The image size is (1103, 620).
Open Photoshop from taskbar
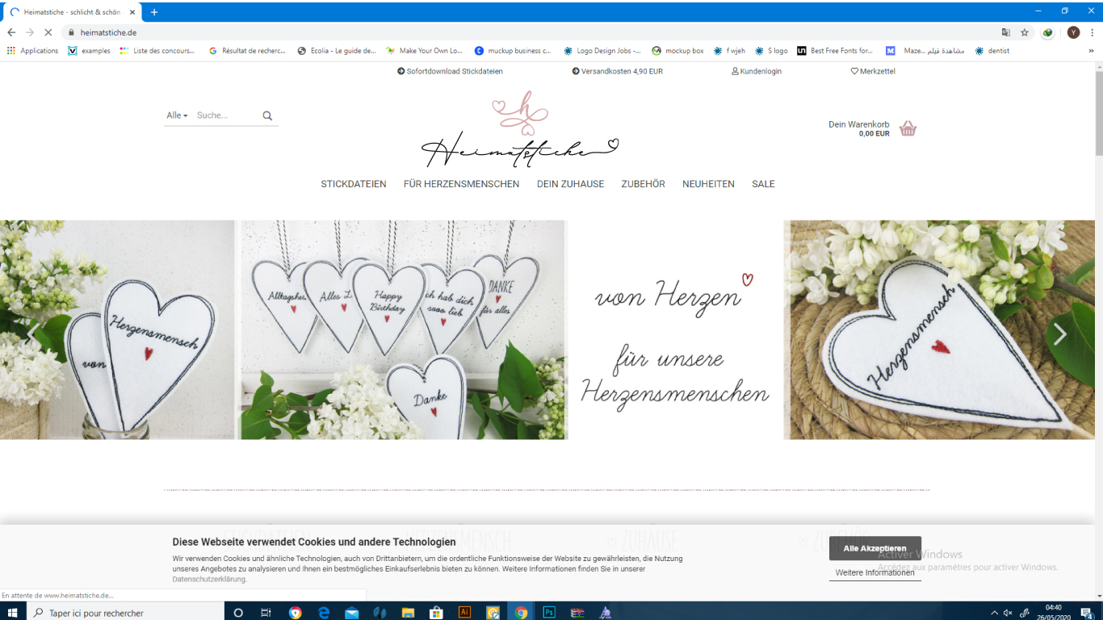pos(549,613)
